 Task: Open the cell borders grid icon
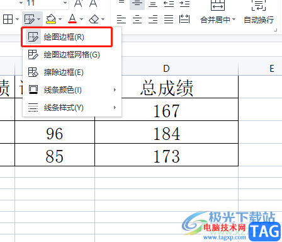[x=8, y=20]
